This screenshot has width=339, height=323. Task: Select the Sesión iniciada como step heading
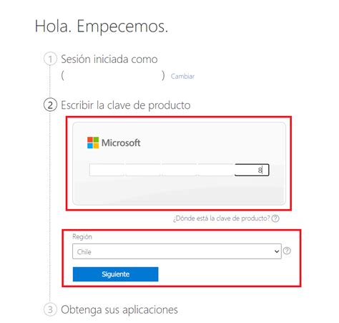click(109, 59)
